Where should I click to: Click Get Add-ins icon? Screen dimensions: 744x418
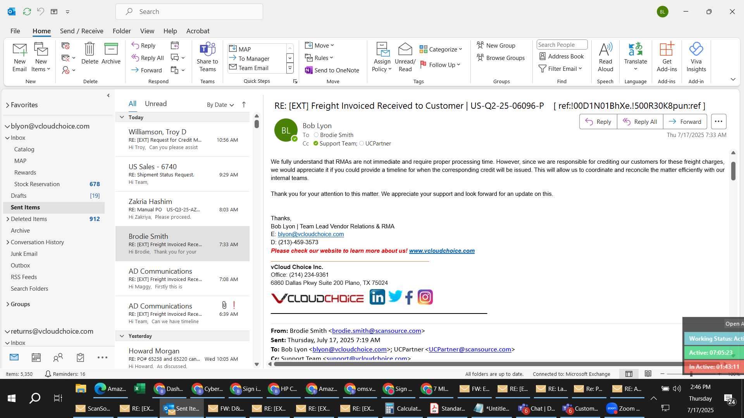(666, 57)
